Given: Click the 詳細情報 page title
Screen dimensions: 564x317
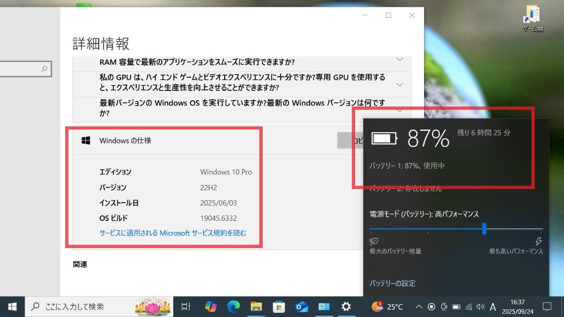Looking at the screenshot, I should tap(101, 43).
